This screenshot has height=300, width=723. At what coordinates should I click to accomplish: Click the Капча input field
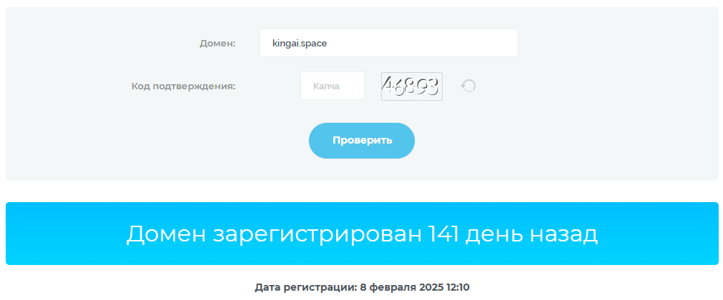(333, 86)
